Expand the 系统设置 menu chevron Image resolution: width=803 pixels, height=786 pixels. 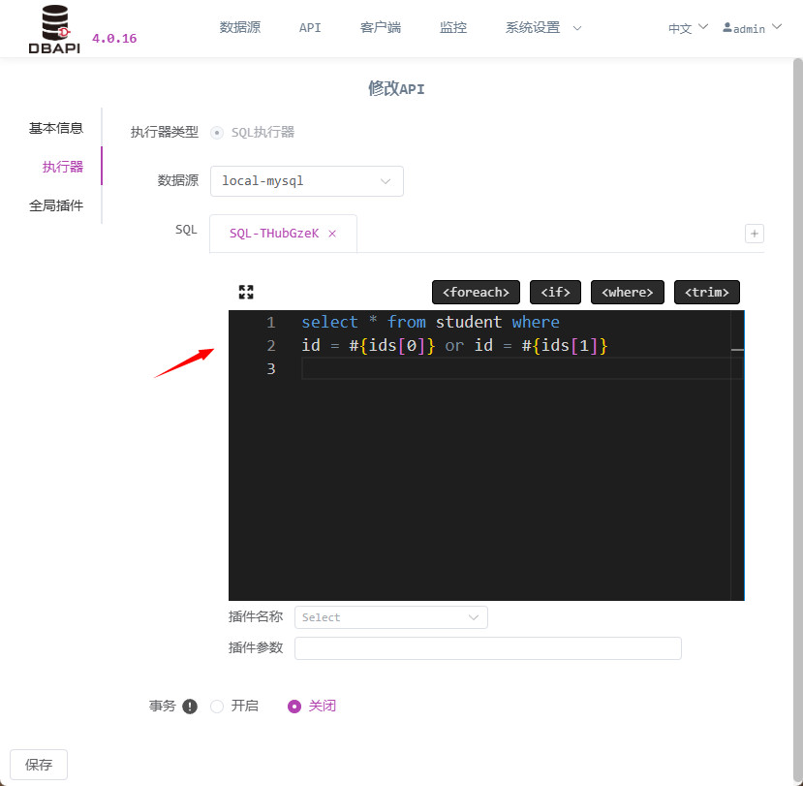[577, 28]
